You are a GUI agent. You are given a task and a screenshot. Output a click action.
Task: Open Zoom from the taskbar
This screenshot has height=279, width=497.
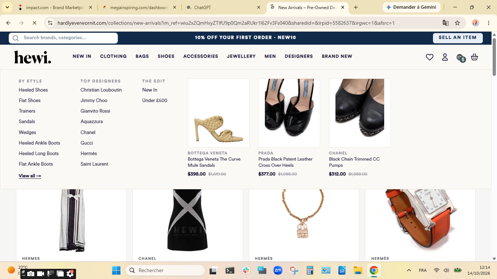(278, 270)
